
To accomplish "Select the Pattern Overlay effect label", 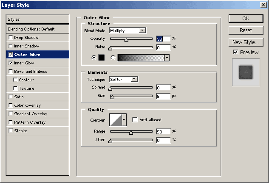I will [30, 122].
